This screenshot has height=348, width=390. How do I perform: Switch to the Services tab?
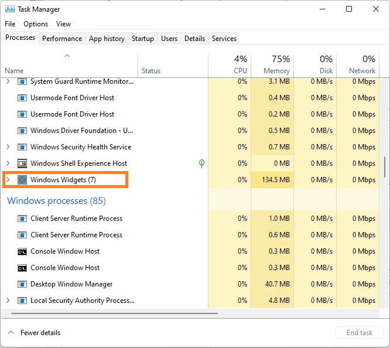[224, 39]
